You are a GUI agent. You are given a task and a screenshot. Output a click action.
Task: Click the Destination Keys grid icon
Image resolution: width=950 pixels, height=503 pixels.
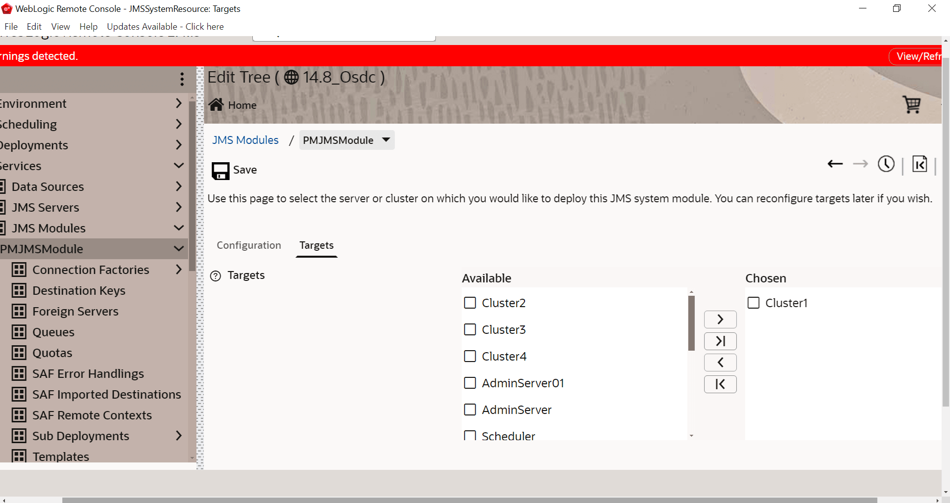click(19, 290)
